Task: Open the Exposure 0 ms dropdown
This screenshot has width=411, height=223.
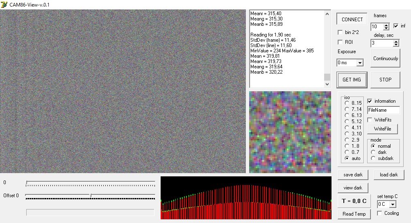Action: pyautogui.click(x=360, y=63)
